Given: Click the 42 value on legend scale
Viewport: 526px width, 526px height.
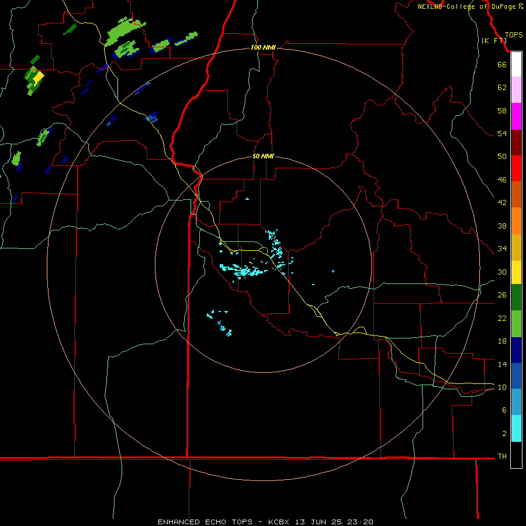Looking at the screenshot, I should [x=502, y=202].
